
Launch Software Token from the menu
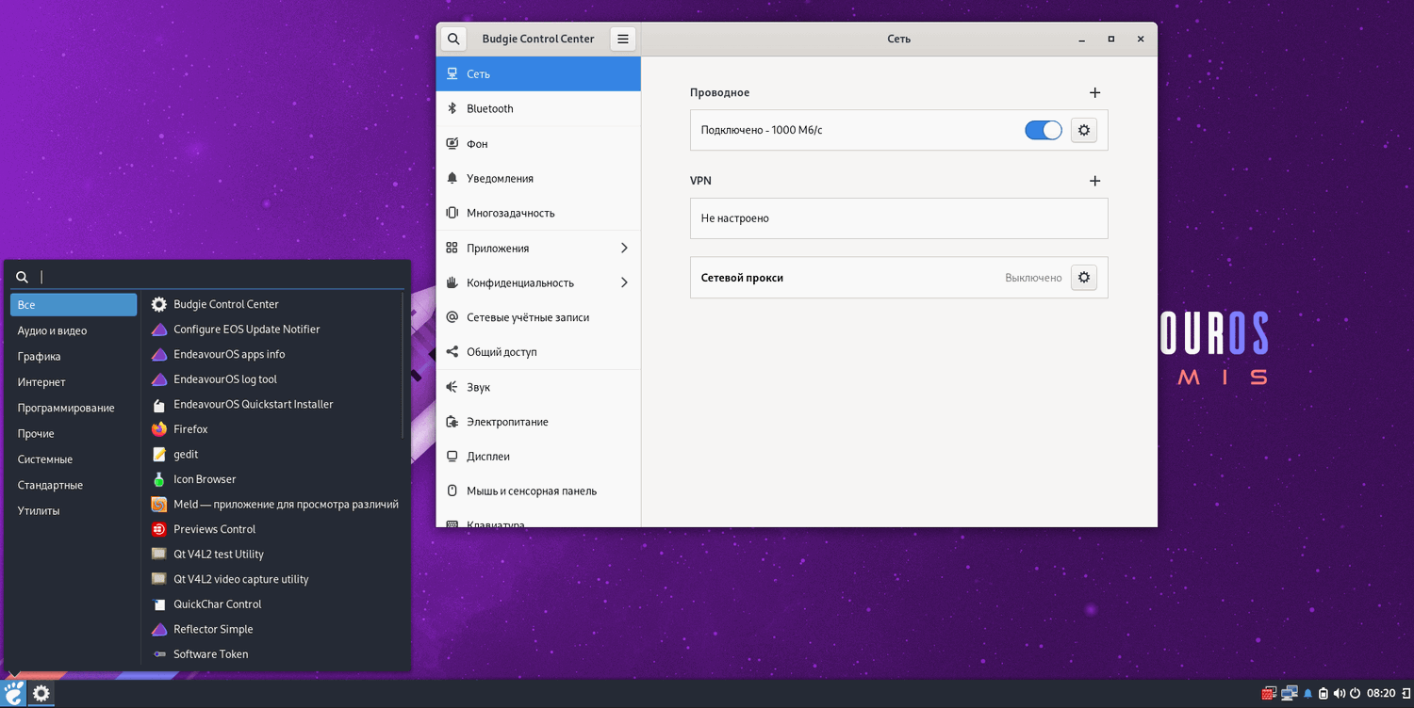(x=273, y=653)
